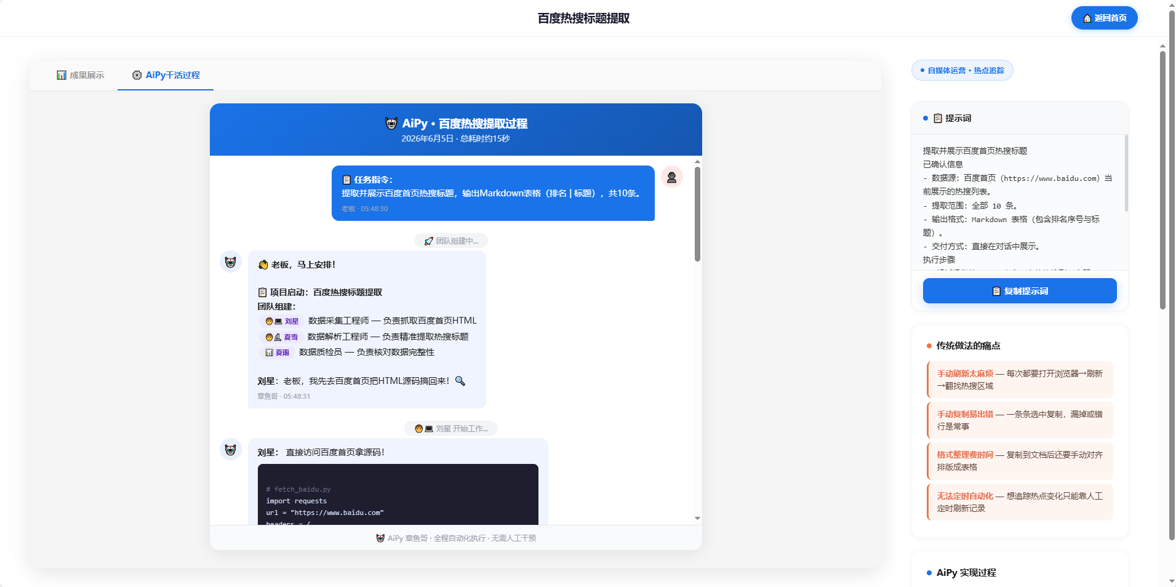This screenshot has width=1176, height=587.
Task: Click the AiPy logo in chat header
Action: (391, 123)
